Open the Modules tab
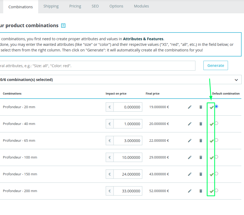244x215 pixels. [x=141, y=6]
